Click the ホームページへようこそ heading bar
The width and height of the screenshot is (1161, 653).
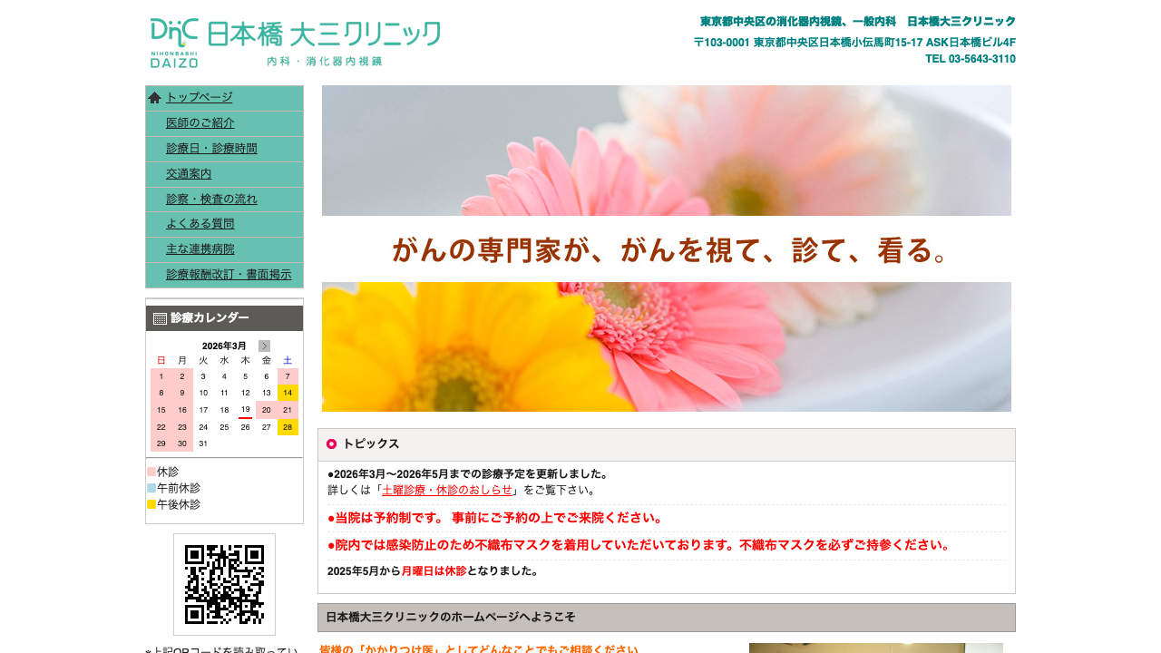click(667, 618)
